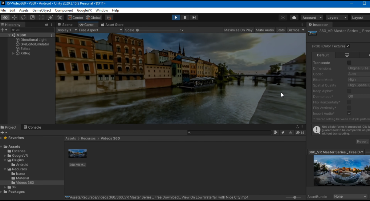Open the Collaborate cloud icon
The height and width of the screenshot is (201, 370).
pyautogui.click(x=294, y=18)
